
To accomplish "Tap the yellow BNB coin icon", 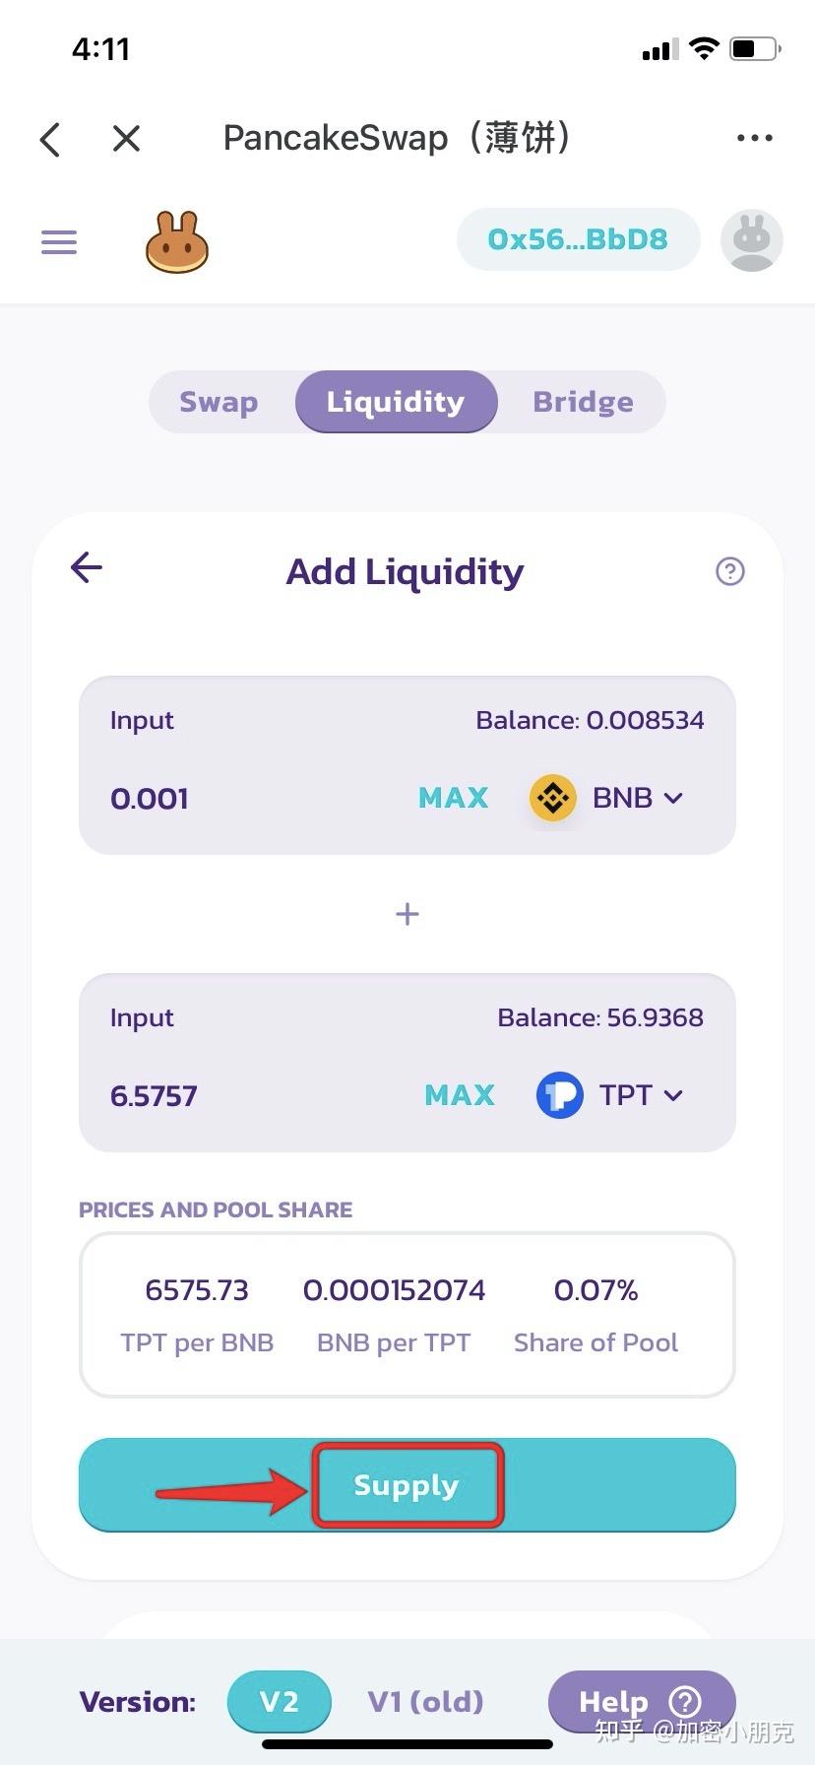I will click(x=553, y=798).
